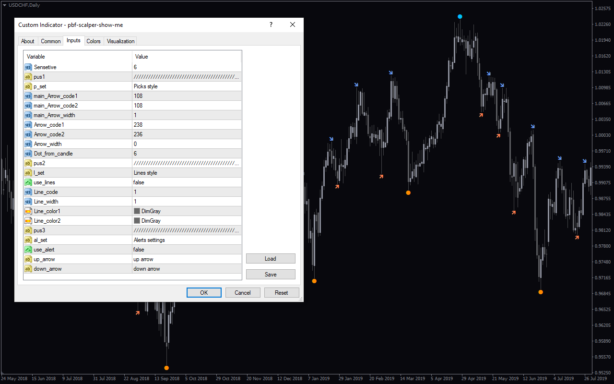
Task: Click the 'up arrow' value cell
Action: coord(187,259)
